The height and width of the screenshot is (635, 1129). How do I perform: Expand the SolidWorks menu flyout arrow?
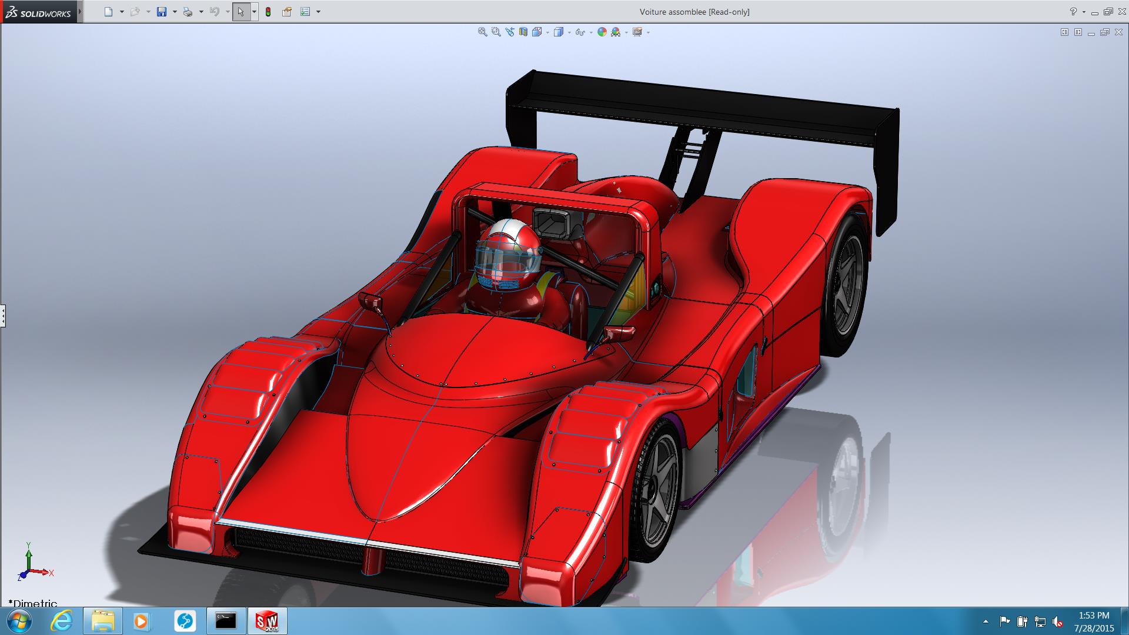pyautogui.click(x=80, y=12)
